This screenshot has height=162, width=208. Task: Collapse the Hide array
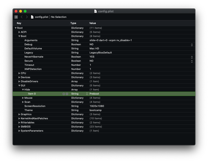click(23, 90)
